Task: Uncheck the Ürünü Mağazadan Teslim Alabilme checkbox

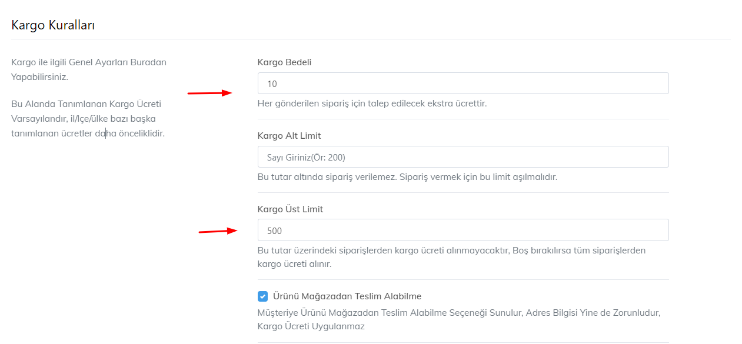Action: [x=263, y=296]
